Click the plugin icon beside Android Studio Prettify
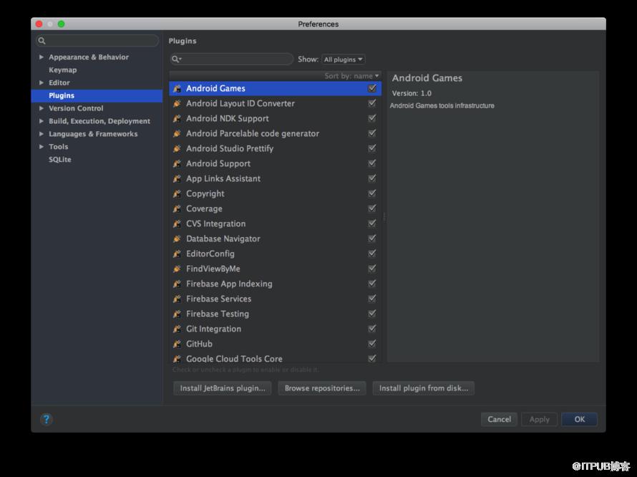 click(177, 149)
